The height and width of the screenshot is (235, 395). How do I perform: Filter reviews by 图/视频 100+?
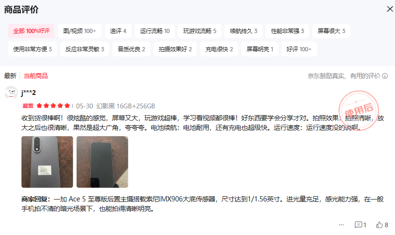click(80, 31)
